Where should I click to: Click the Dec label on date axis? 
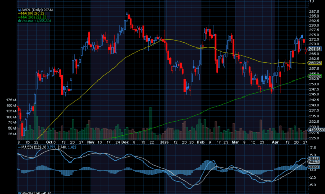click(125, 142)
